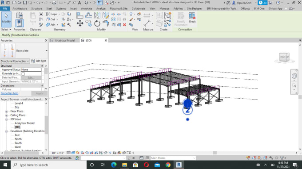Open the ViewCube in the 3D view
This screenshot has width=302, height=169.
click(x=284, y=57)
